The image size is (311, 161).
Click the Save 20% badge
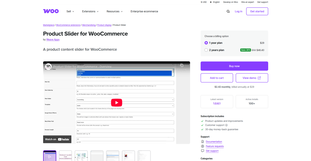click(x=245, y=50)
